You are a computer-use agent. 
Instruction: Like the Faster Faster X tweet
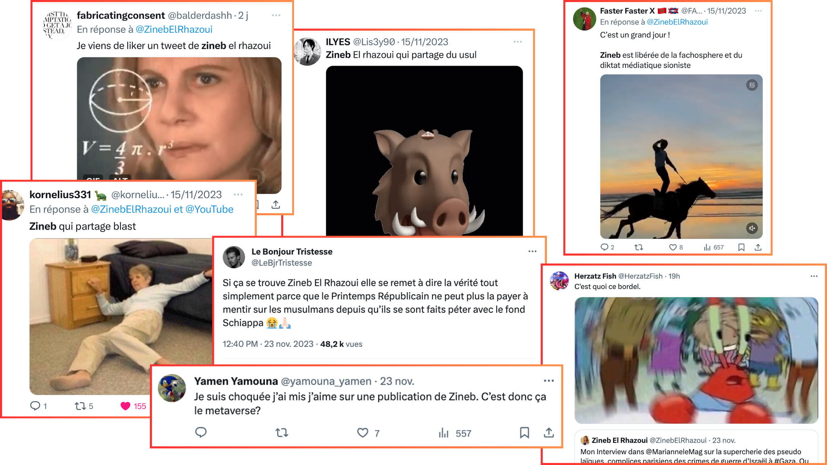pyautogui.click(x=673, y=247)
